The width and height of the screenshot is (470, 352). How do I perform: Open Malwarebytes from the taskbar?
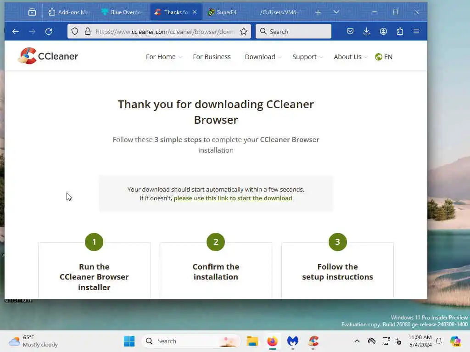[293, 341]
